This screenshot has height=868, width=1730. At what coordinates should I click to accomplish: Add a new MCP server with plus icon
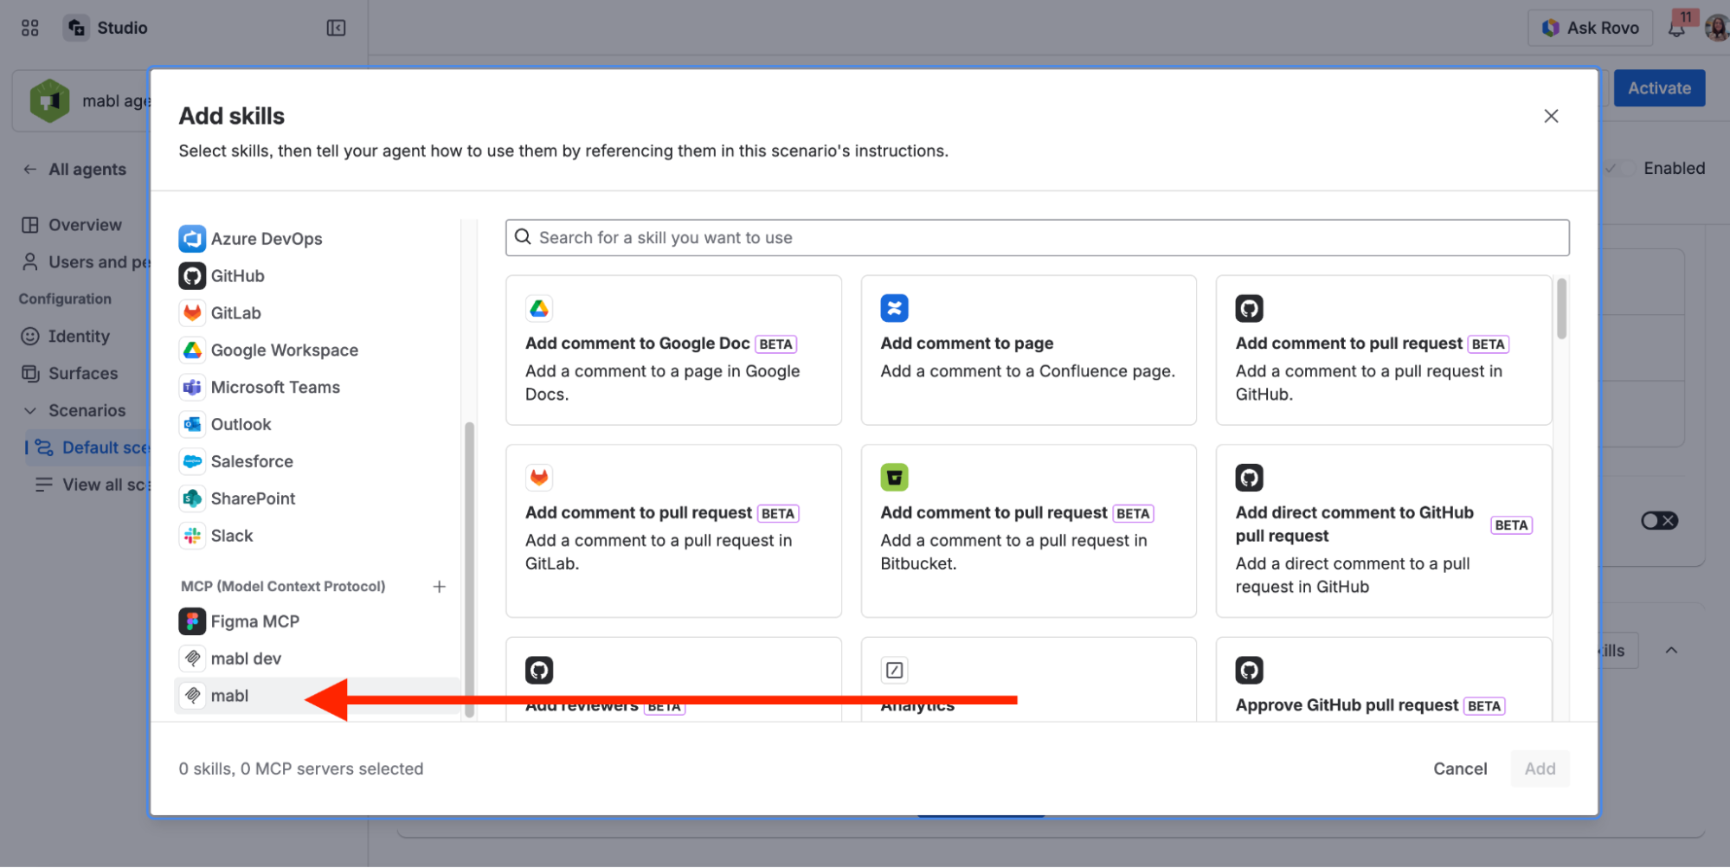[440, 587]
